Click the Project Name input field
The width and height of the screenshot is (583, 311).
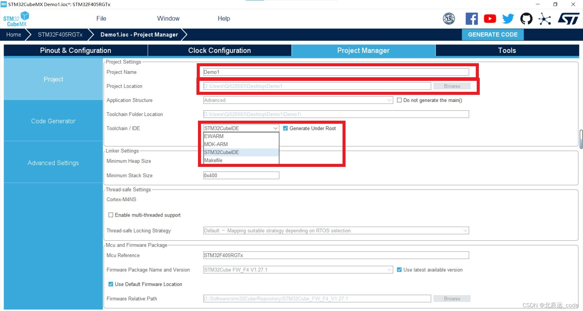(x=336, y=72)
